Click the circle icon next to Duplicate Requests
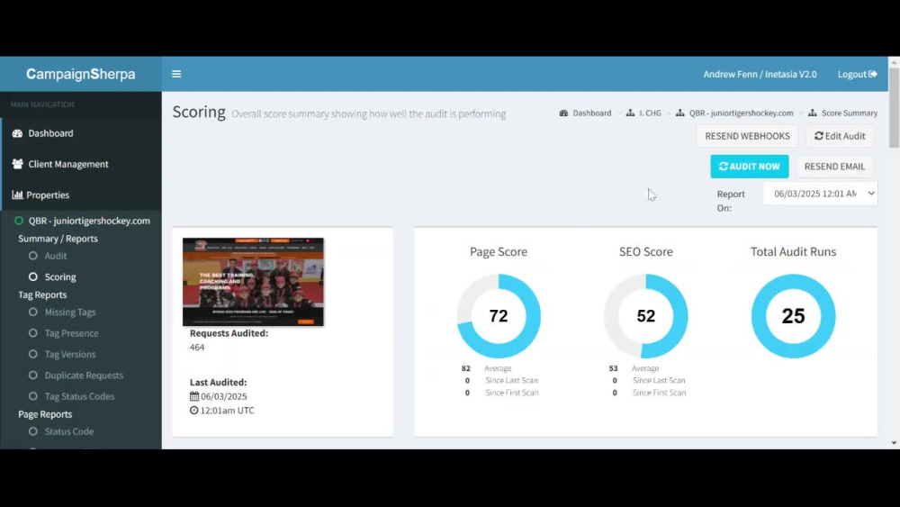 (32, 375)
